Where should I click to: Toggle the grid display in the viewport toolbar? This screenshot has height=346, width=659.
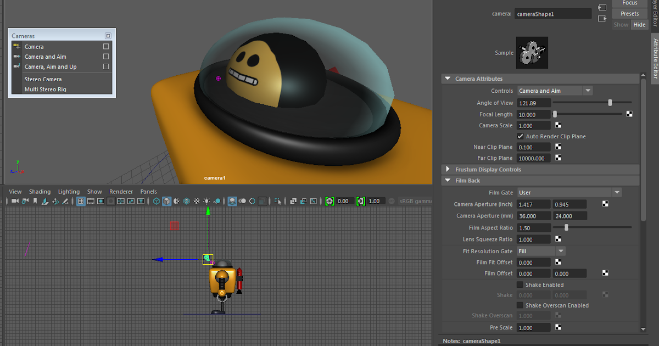point(81,201)
